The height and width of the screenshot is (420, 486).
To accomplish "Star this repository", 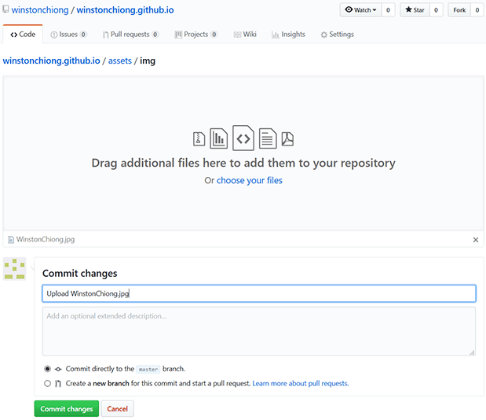I will click(x=415, y=10).
